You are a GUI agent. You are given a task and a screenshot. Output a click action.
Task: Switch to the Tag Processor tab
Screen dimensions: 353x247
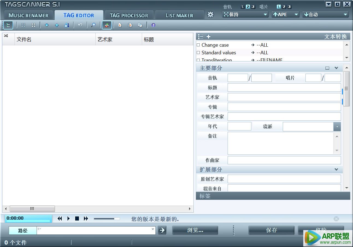point(129,15)
